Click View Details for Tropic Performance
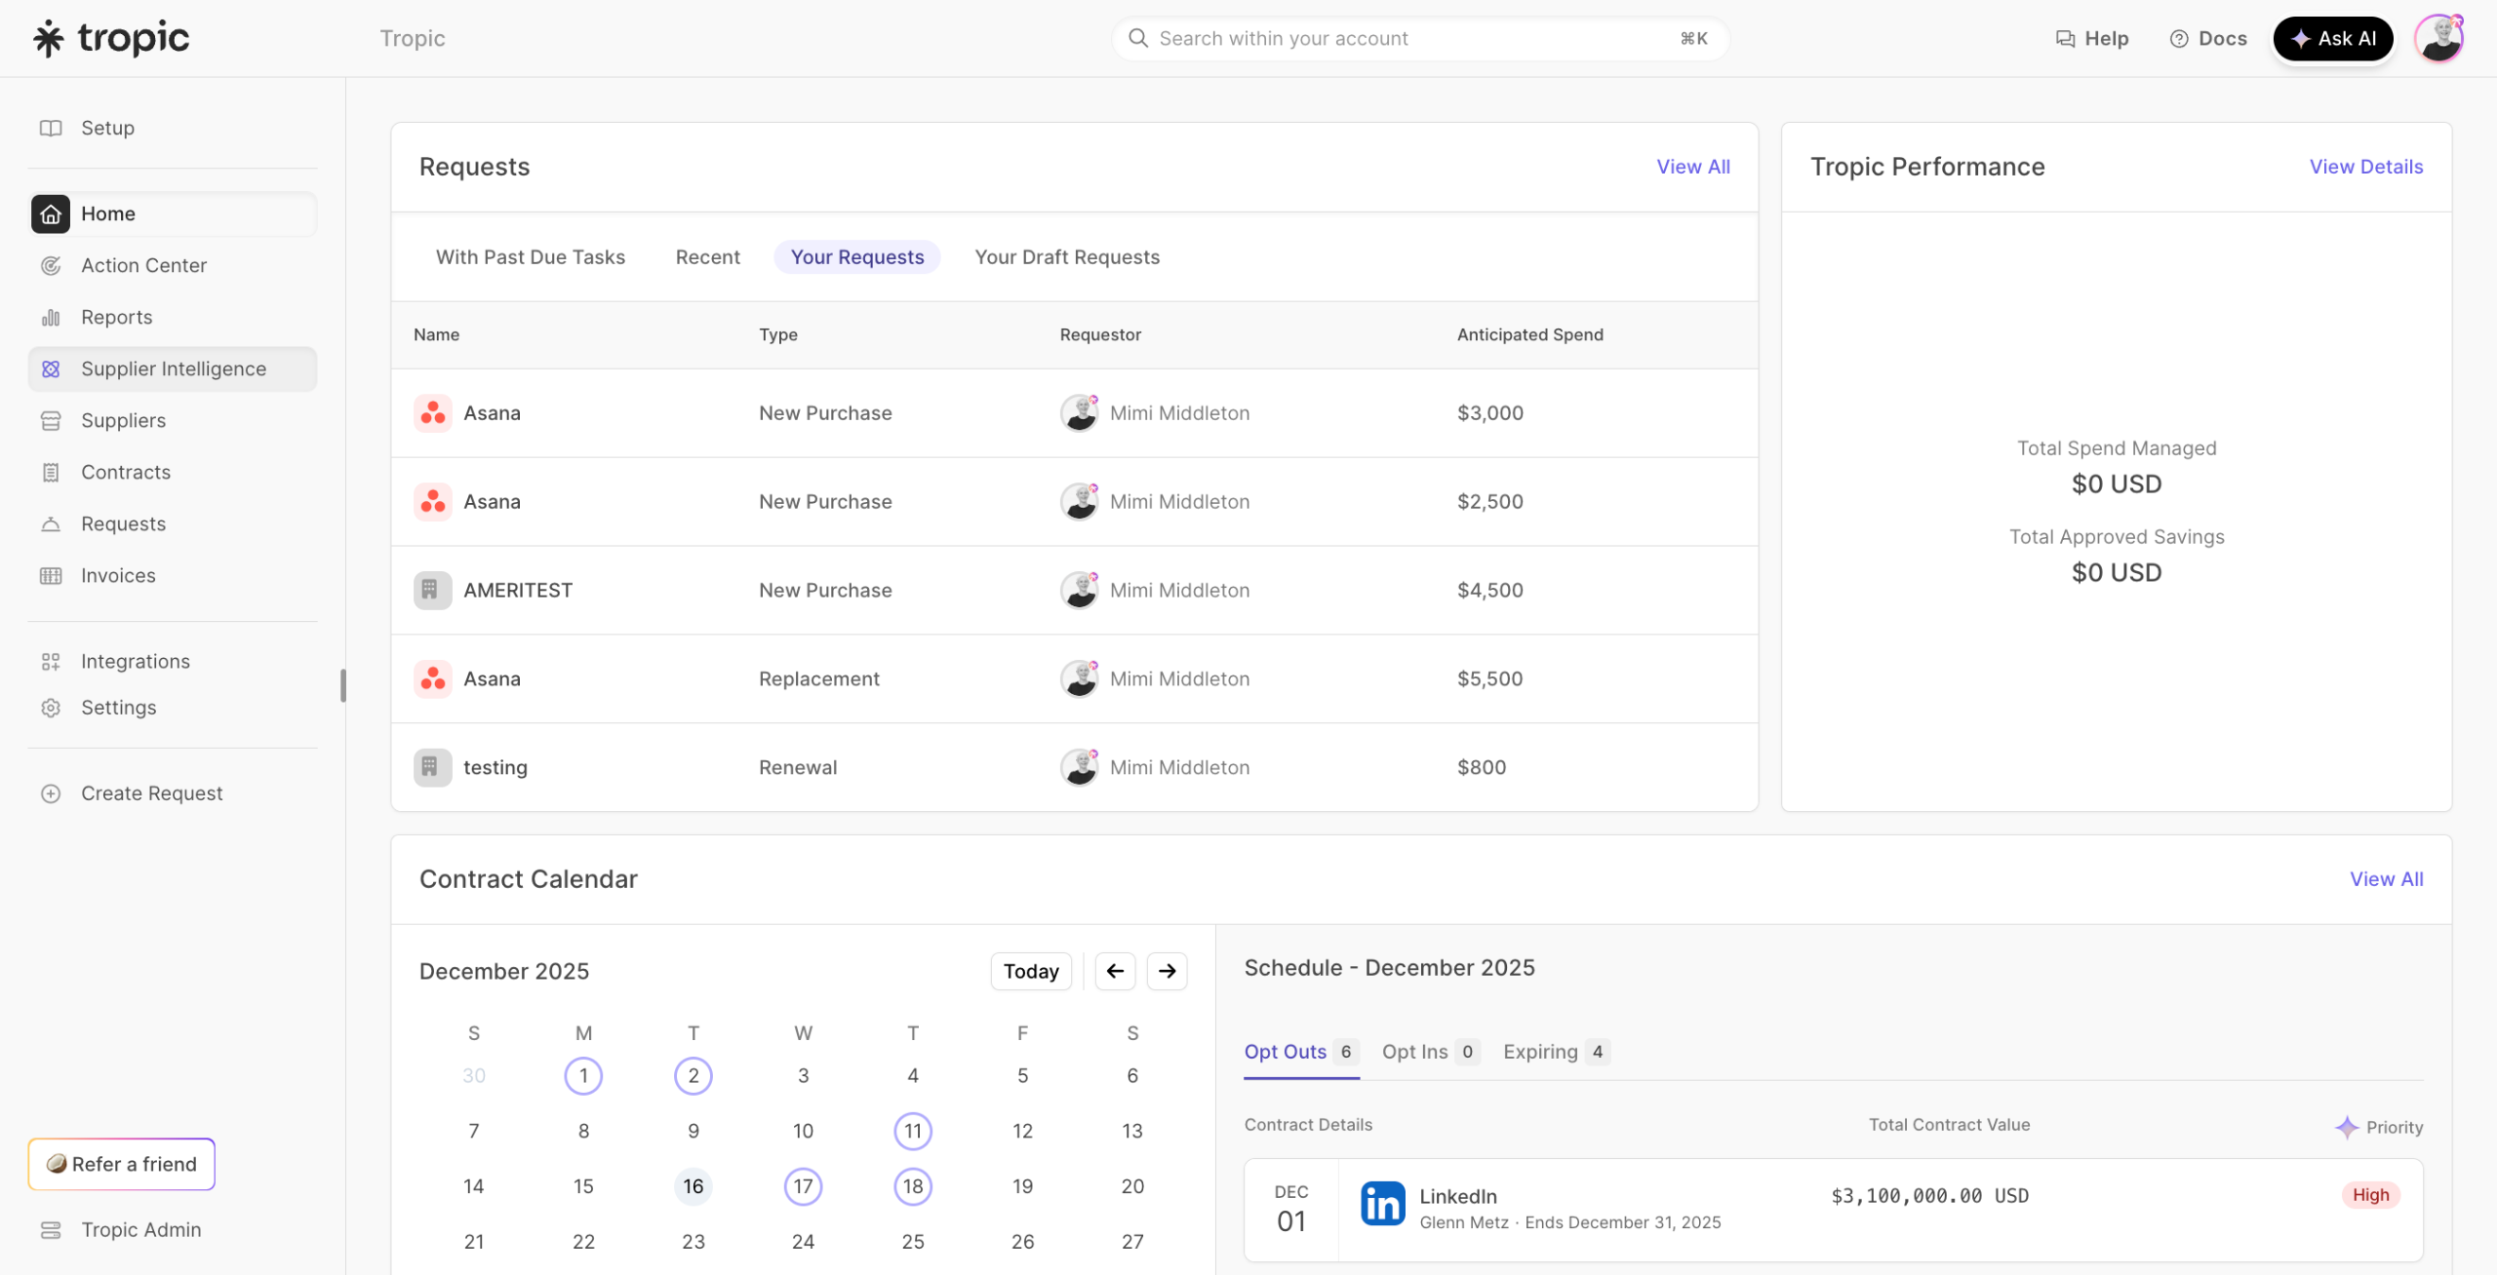Image resolution: width=2497 pixels, height=1275 pixels. tap(2365, 167)
